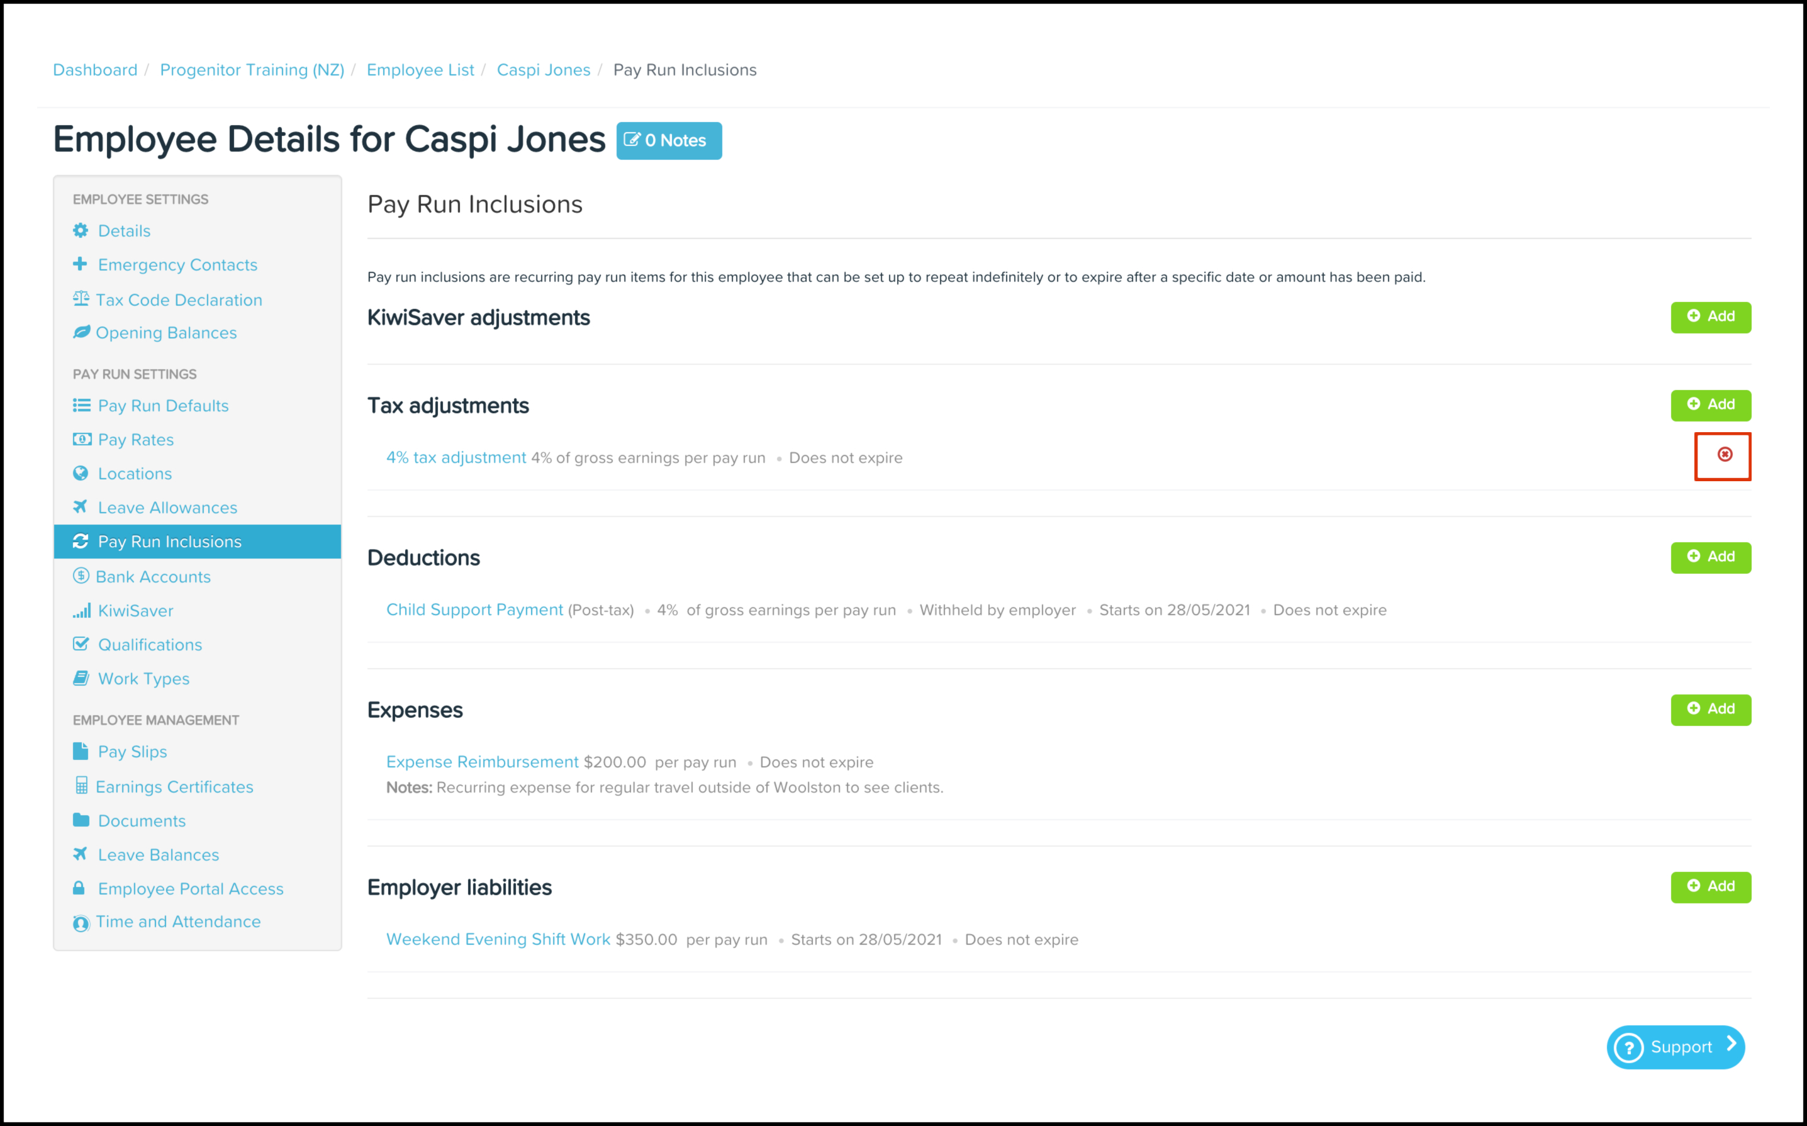The height and width of the screenshot is (1126, 1807).
Task: Add an employer liability
Action: [x=1710, y=886]
